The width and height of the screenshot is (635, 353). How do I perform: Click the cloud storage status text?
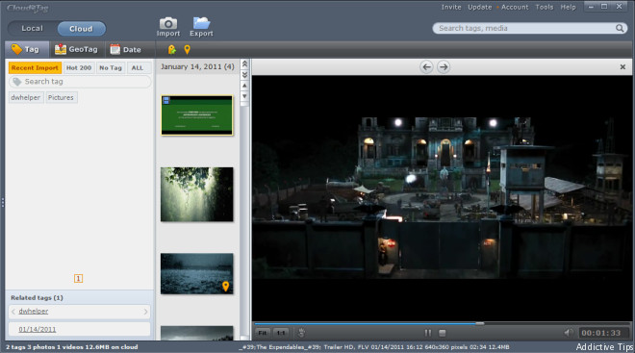(72, 347)
